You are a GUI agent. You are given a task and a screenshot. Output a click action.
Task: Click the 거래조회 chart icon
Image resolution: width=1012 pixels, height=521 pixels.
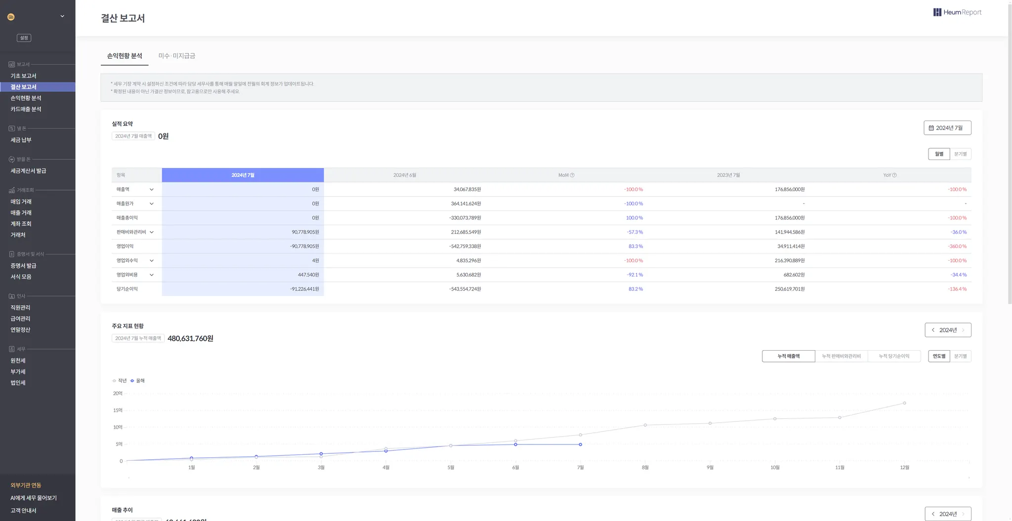pos(11,190)
